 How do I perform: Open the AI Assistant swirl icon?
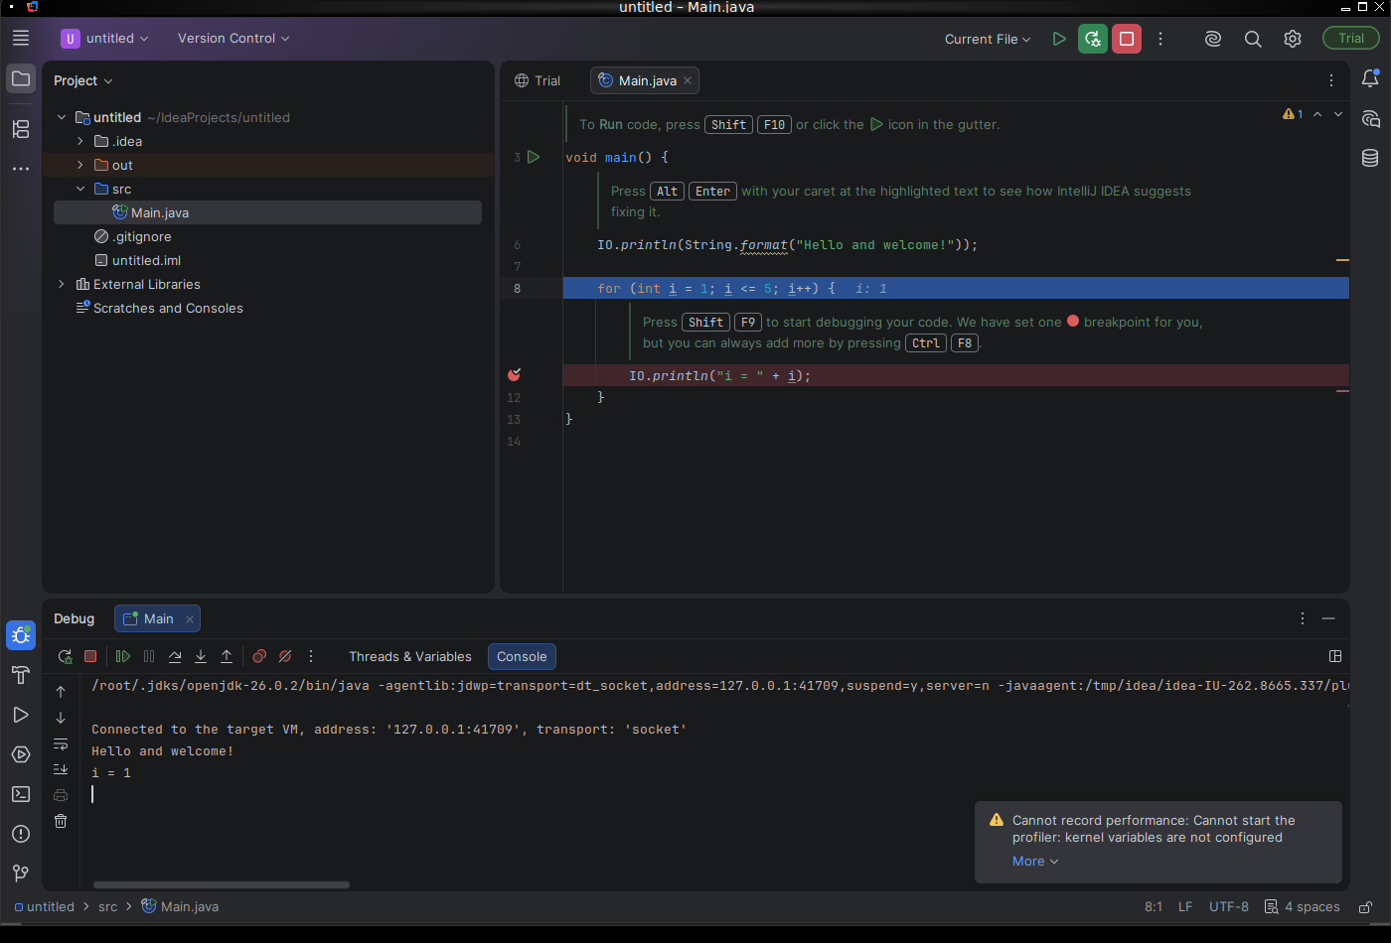pos(1213,39)
